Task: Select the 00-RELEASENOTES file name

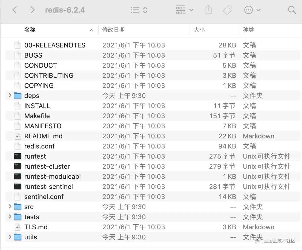Action: [x=55, y=45]
